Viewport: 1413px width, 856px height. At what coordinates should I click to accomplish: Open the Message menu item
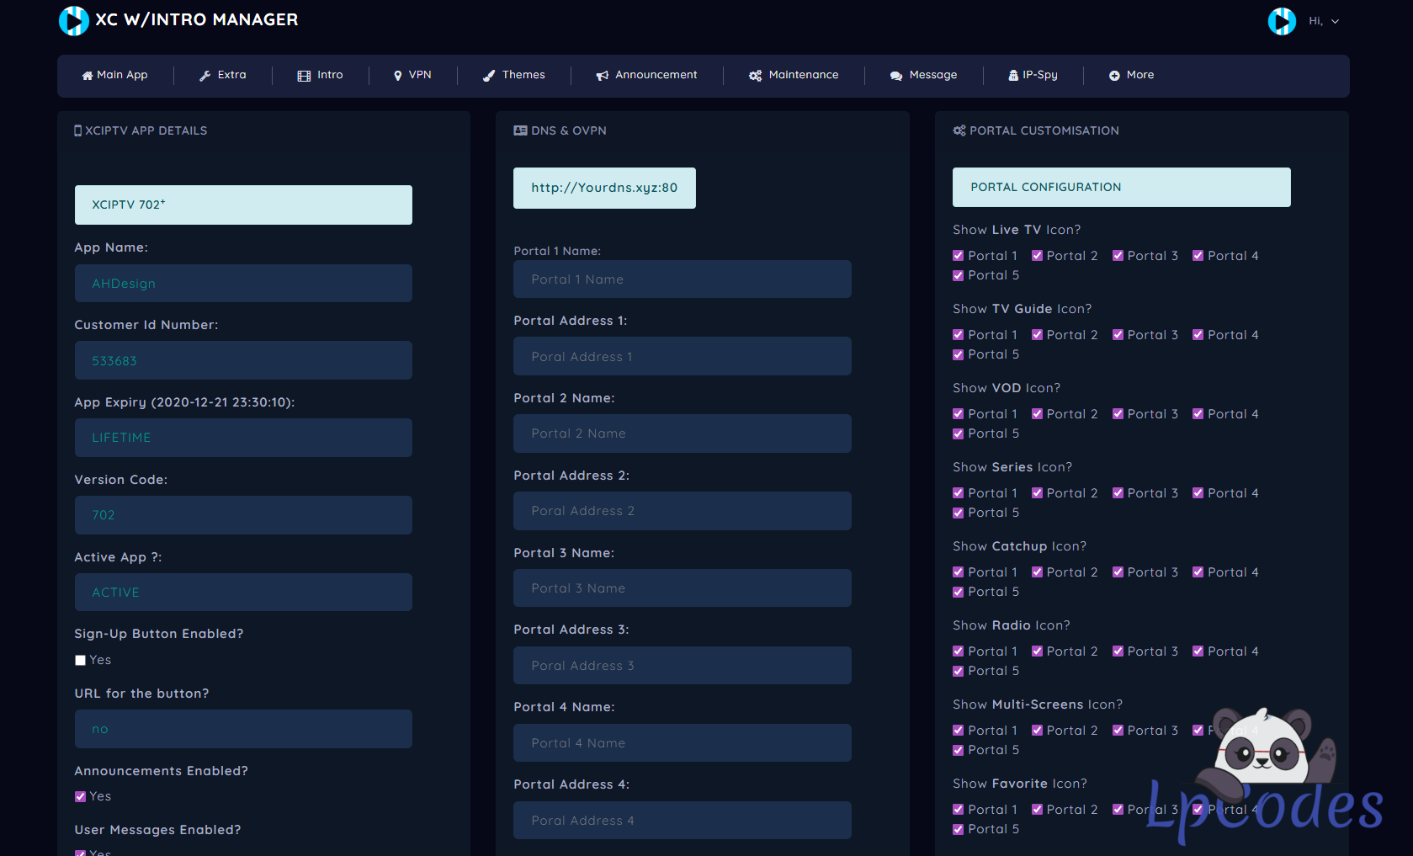point(923,76)
